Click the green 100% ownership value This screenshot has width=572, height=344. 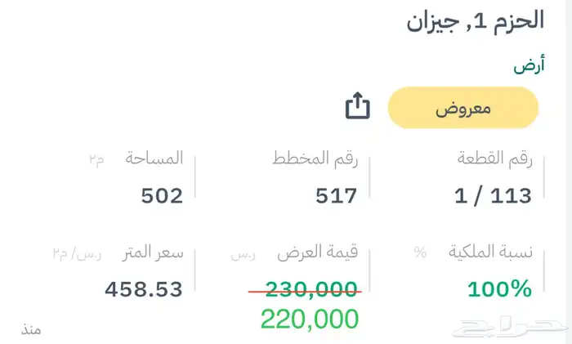[x=499, y=288]
